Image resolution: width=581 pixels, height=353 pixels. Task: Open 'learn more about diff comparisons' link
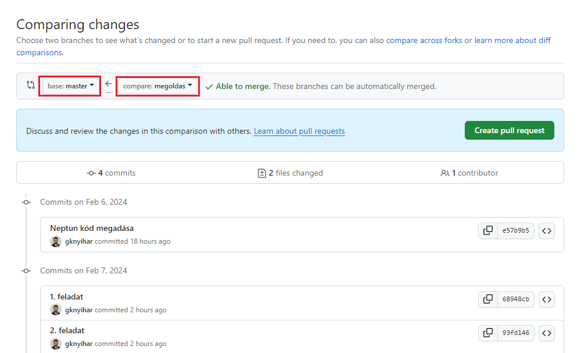pyautogui.click(x=512, y=41)
